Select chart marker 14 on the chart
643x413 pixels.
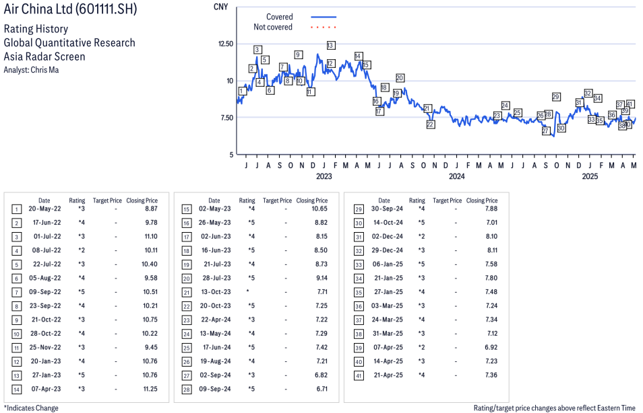tap(358, 56)
